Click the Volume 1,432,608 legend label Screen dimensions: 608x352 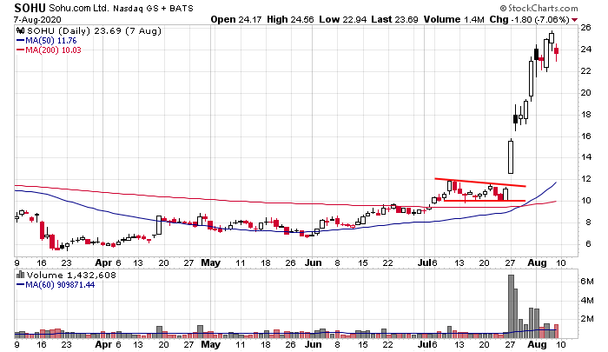point(71,276)
